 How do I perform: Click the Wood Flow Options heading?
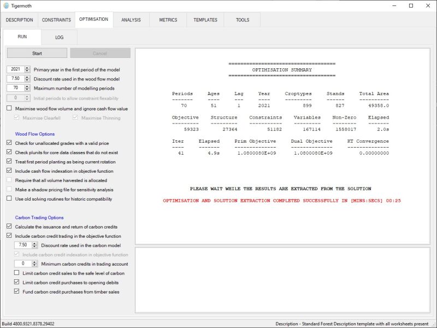[x=35, y=134]
